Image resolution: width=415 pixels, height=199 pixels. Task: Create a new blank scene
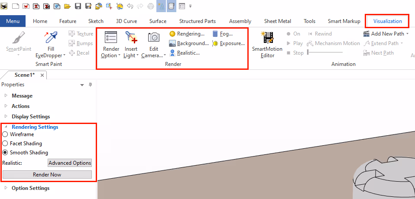tap(16, 6)
